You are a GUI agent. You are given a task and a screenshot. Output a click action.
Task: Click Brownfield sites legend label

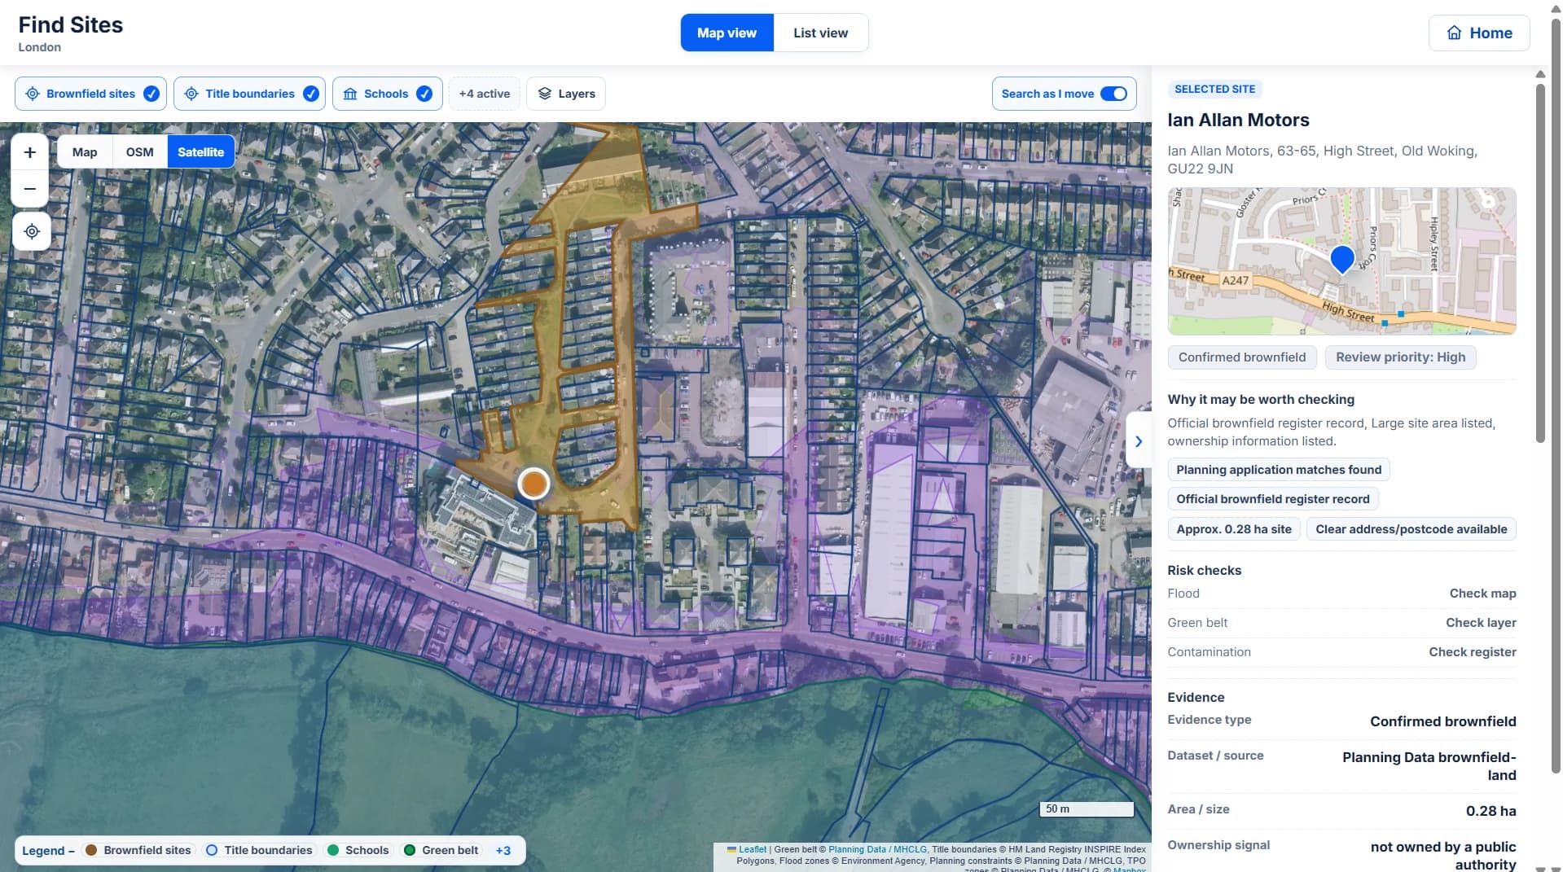pyautogui.click(x=147, y=850)
